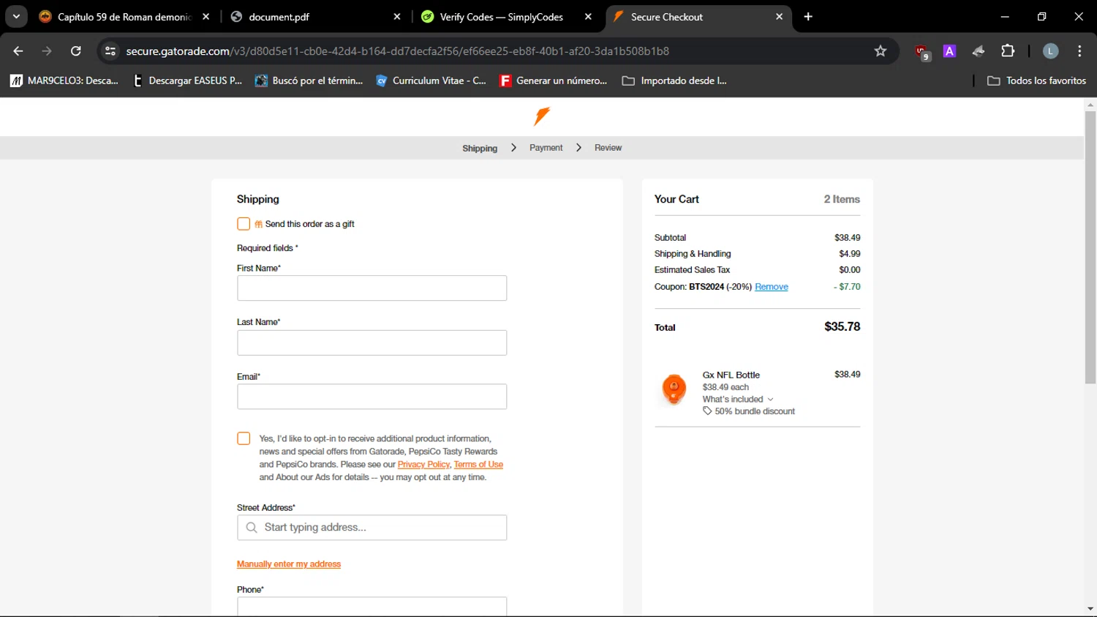
Task: Open a new browser tab
Action: (x=808, y=17)
